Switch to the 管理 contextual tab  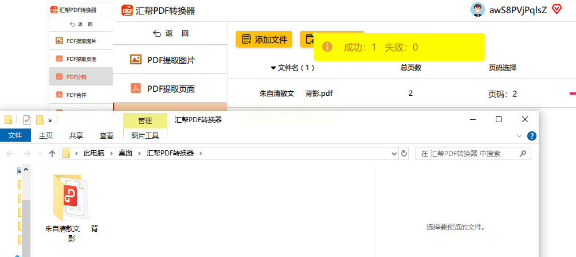pos(145,120)
